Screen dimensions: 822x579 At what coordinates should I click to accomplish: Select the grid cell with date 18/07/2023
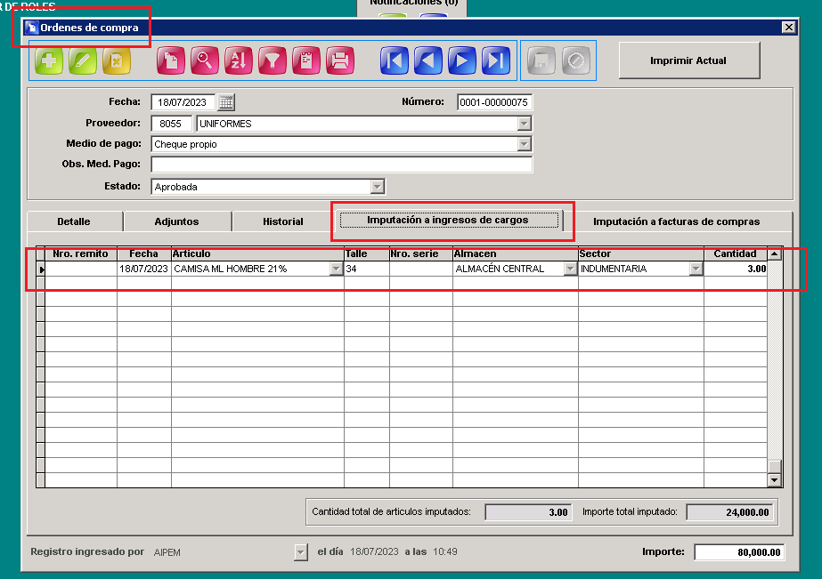coord(144,269)
